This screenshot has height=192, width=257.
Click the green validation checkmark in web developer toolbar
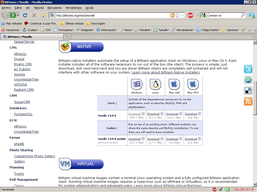pos(243,30)
